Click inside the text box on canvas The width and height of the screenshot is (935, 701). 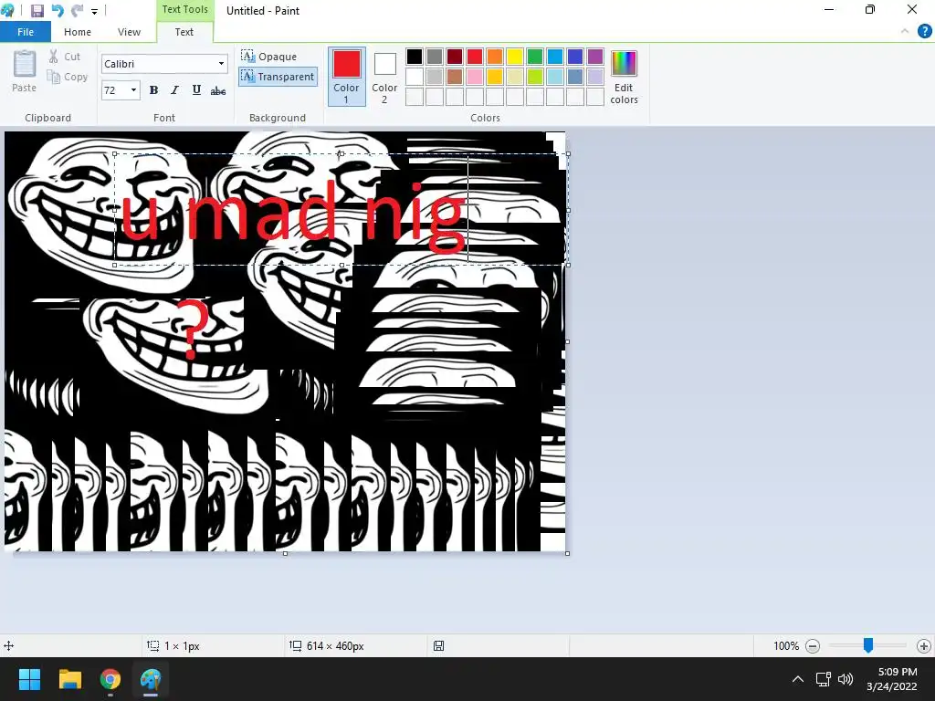coord(341,209)
